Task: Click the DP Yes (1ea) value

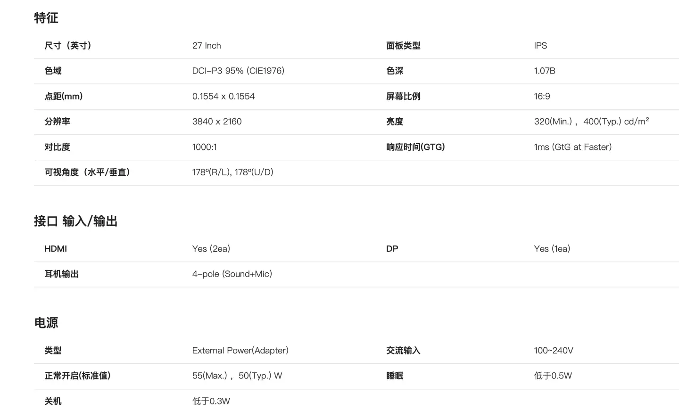Action: (552, 249)
